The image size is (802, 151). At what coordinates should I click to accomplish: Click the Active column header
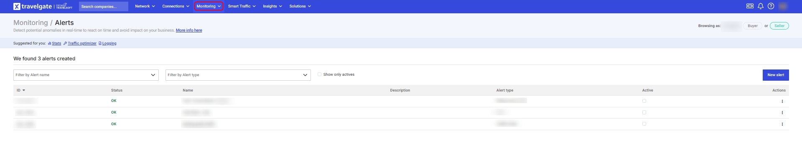click(647, 90)
